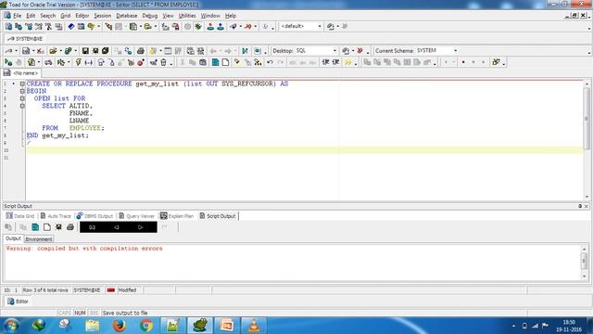Click the Undo arrow icon
Viewport: 593px width, 334px height.
coord(270,62)
